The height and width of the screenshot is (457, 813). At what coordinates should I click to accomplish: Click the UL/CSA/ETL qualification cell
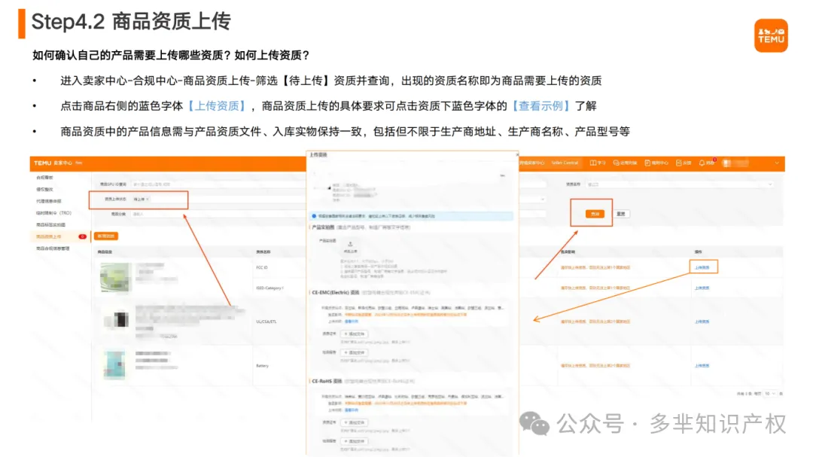pyautogui.click(x=266, y=321)
